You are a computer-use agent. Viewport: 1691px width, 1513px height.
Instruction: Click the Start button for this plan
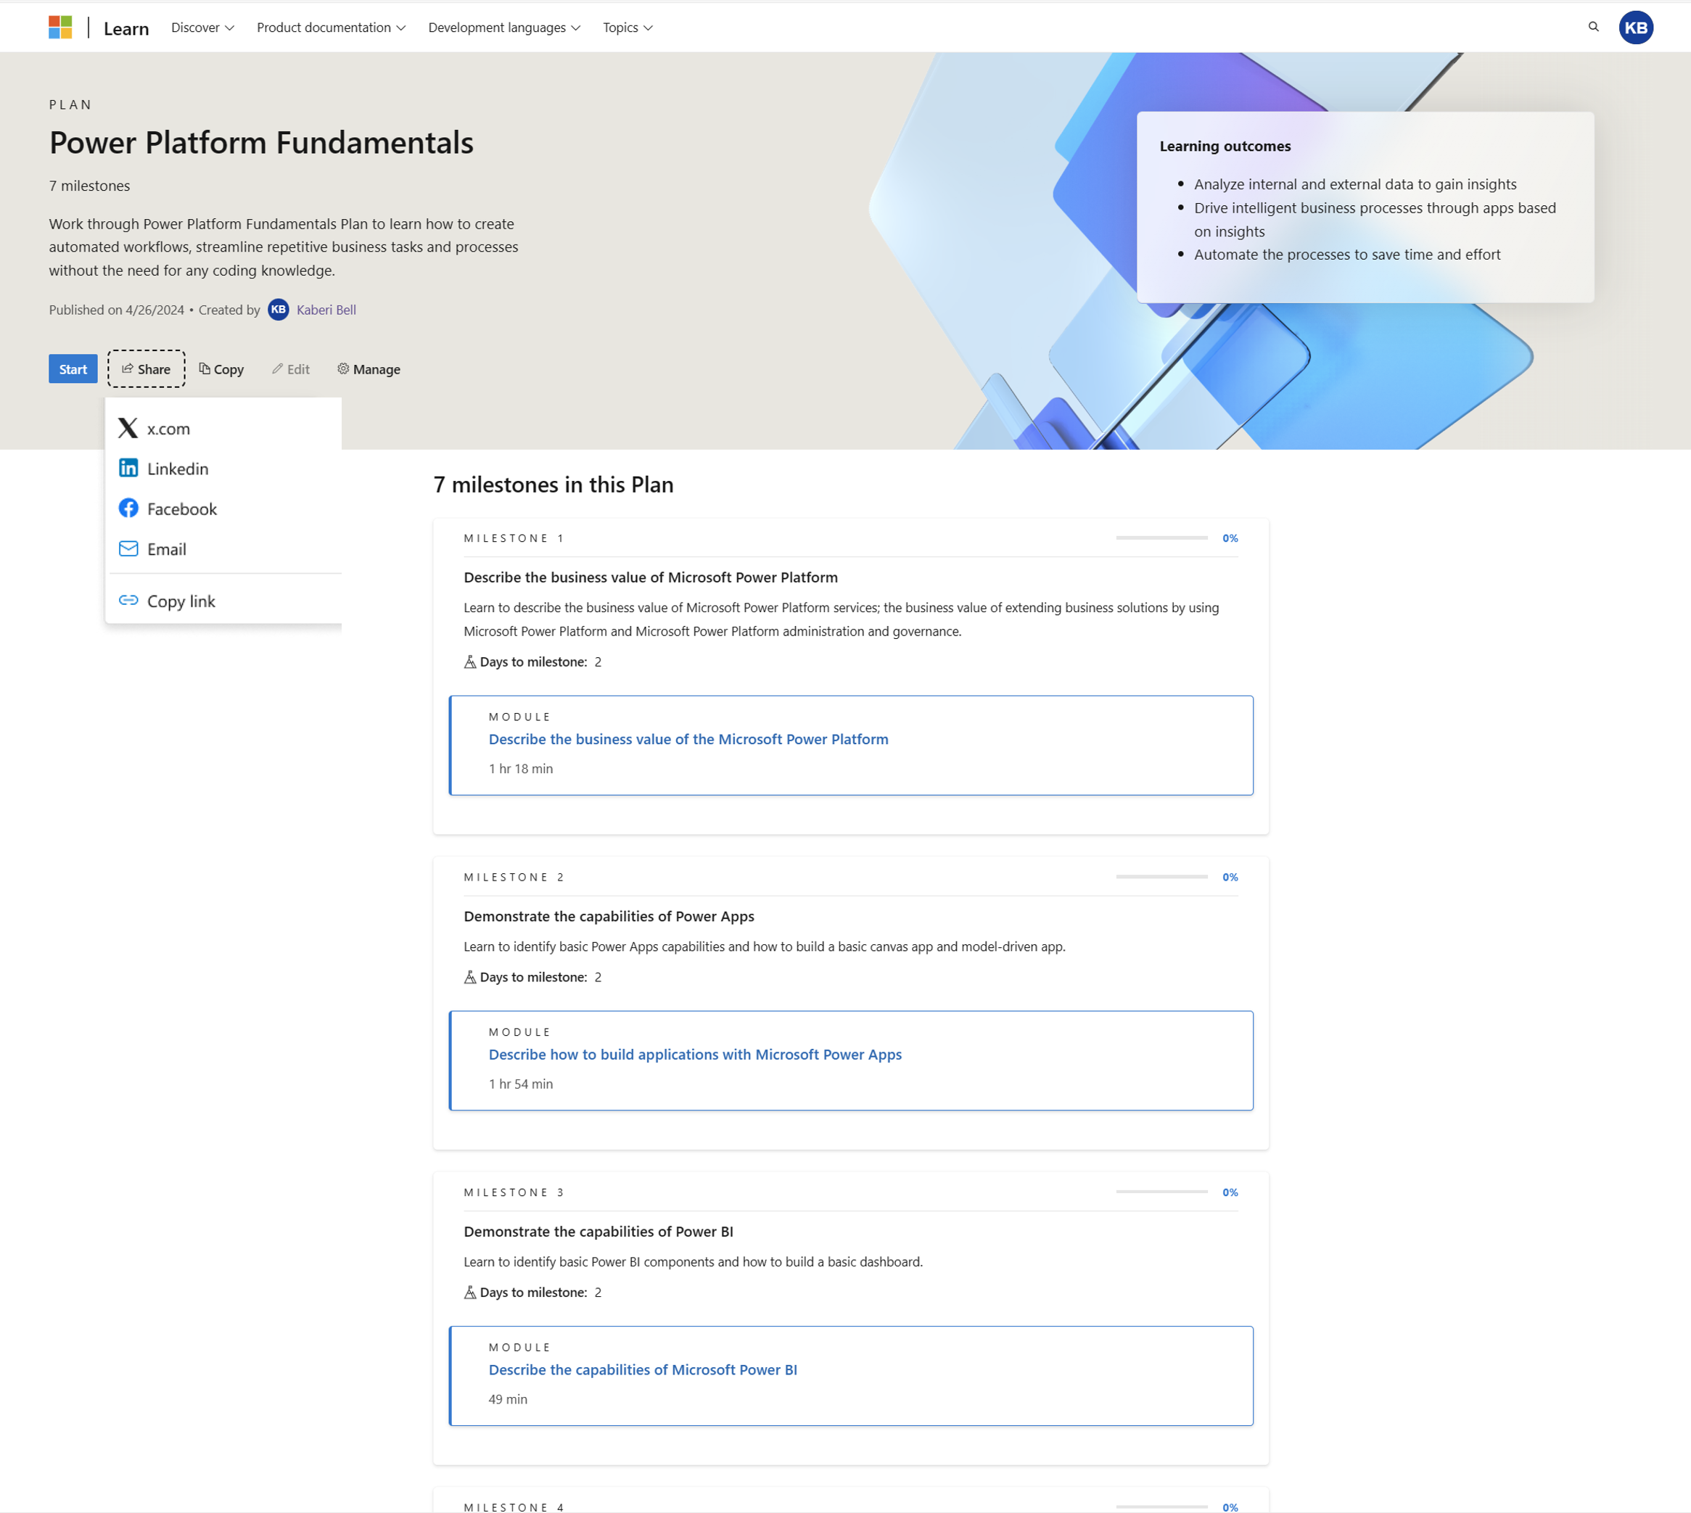73,368
